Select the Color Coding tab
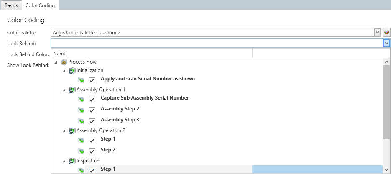The image size is (391, 174). [40, 5]
